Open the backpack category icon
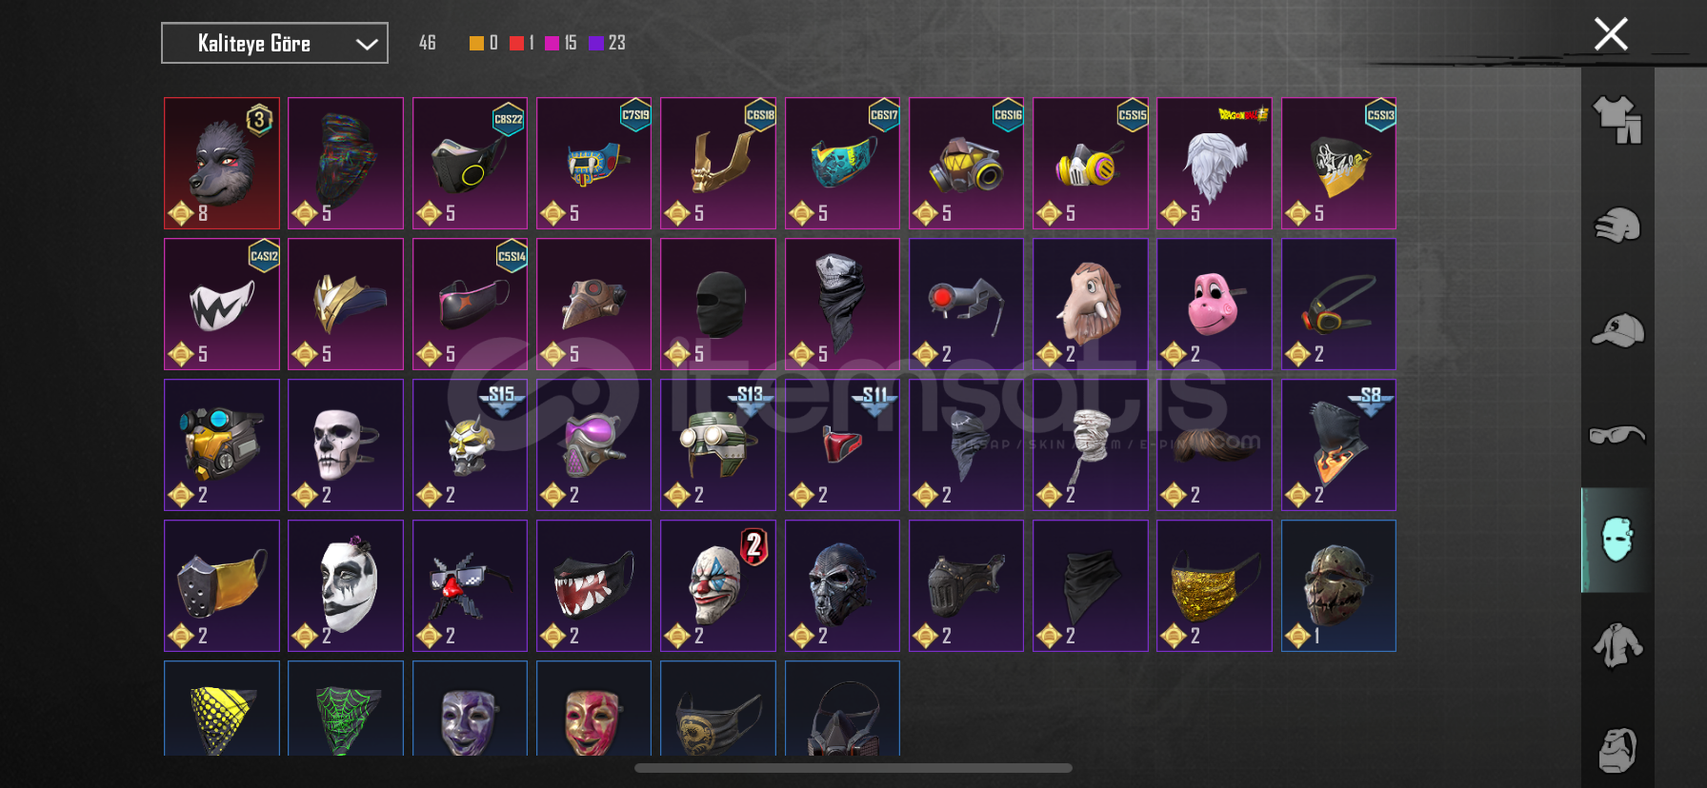The height and width of the screenshot is (788, 1707). coord(1617,751)
